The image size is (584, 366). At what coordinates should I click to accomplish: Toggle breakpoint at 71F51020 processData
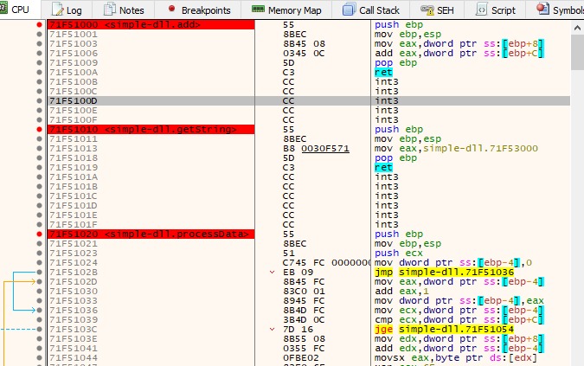pos(39,234)
